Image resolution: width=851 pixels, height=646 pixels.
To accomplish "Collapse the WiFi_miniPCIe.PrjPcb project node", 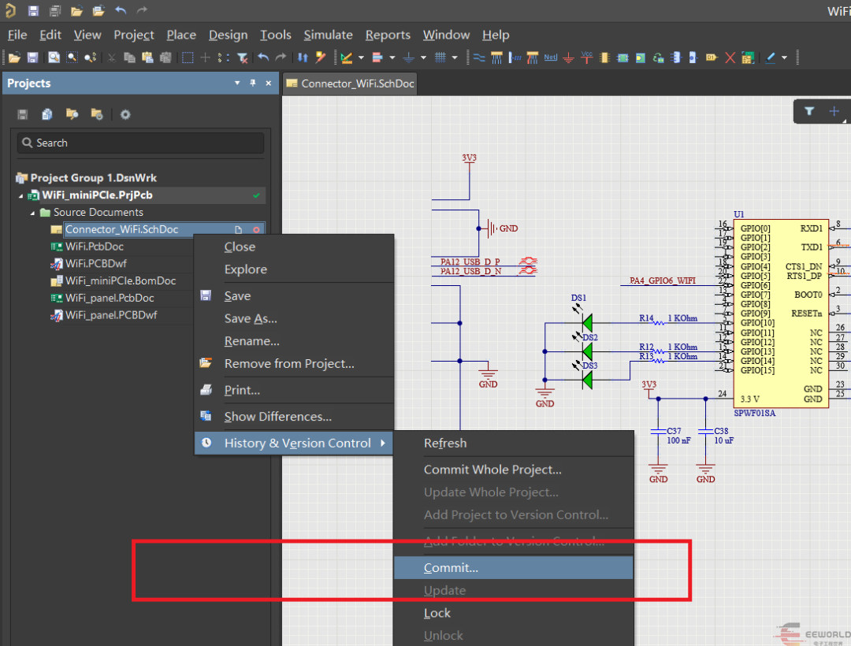I will pyautogui.click(x=21, y=195).
